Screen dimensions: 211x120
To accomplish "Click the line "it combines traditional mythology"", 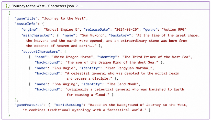I will coord(84,110).
